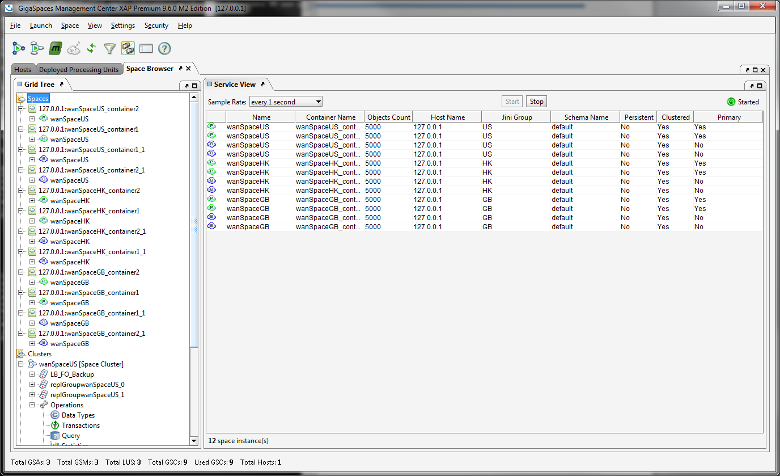780x476 pixels.
Task: Open help via the question mark icon
Action: pyautogui.click(x=164, y=49)
